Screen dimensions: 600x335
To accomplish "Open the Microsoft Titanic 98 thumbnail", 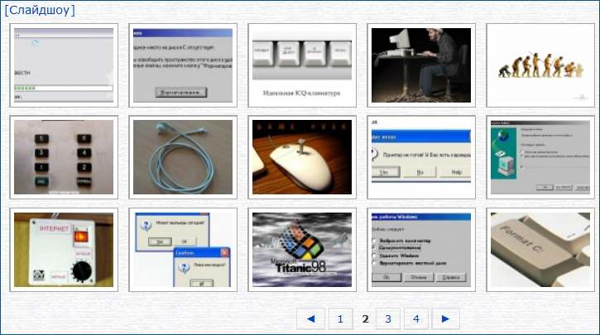I will tap(302, 250).
